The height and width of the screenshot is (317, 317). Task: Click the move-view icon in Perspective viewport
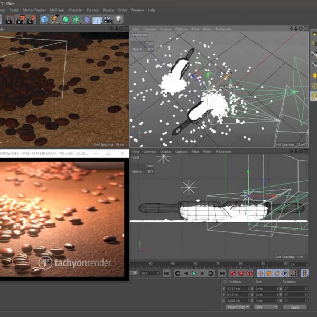point(291,29)
